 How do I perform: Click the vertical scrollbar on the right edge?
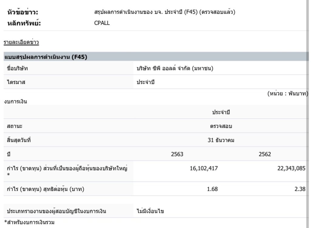click(308, 91)
